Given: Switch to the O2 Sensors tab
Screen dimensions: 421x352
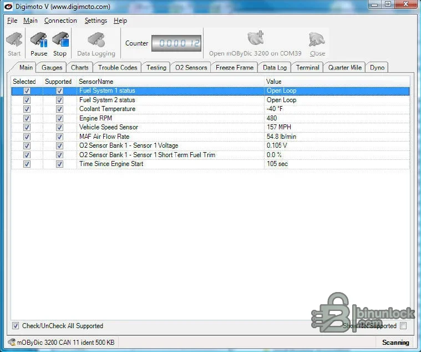Looking at the screenshot, I should [x=191, y=67].
